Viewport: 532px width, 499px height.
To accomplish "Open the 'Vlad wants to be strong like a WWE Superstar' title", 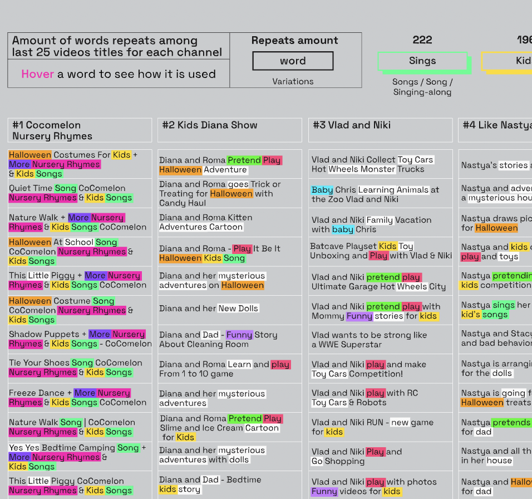I will pos(369,340).
